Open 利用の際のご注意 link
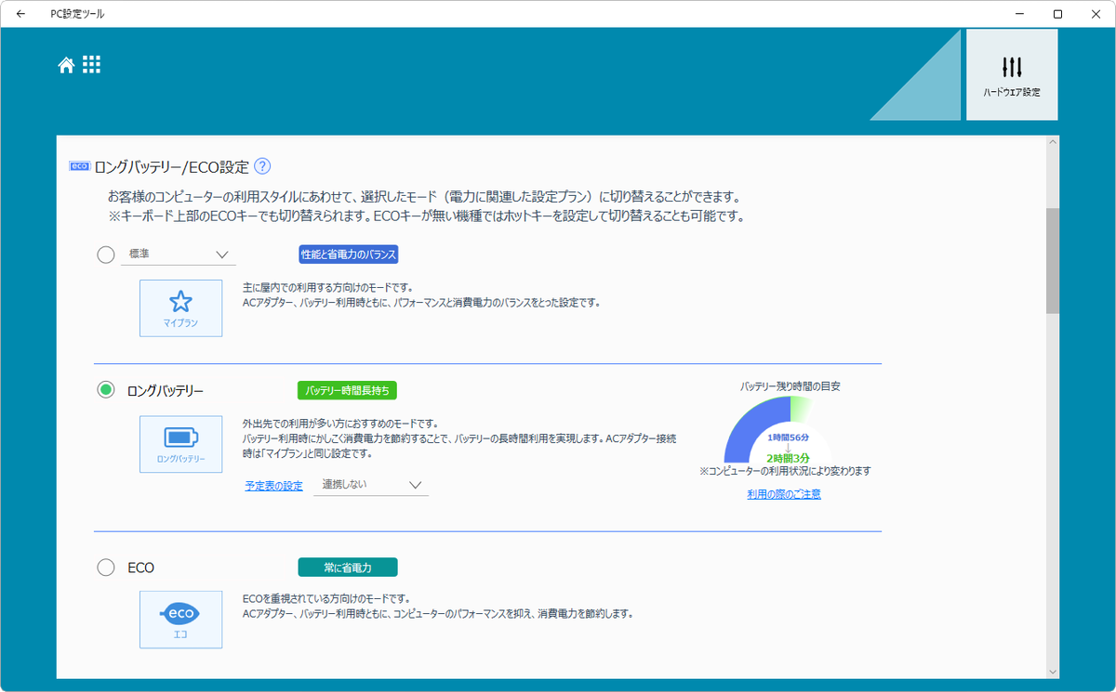The height and width of the screenshot is (692, 1116). [x=784, y=494]
